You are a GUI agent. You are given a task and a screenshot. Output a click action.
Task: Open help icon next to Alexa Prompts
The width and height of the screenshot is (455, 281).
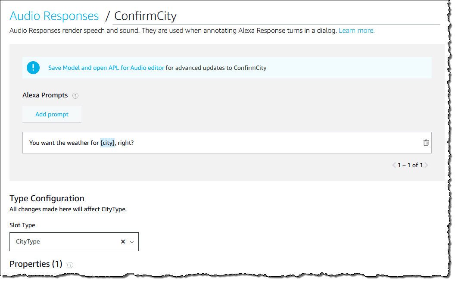click(75, 96)
